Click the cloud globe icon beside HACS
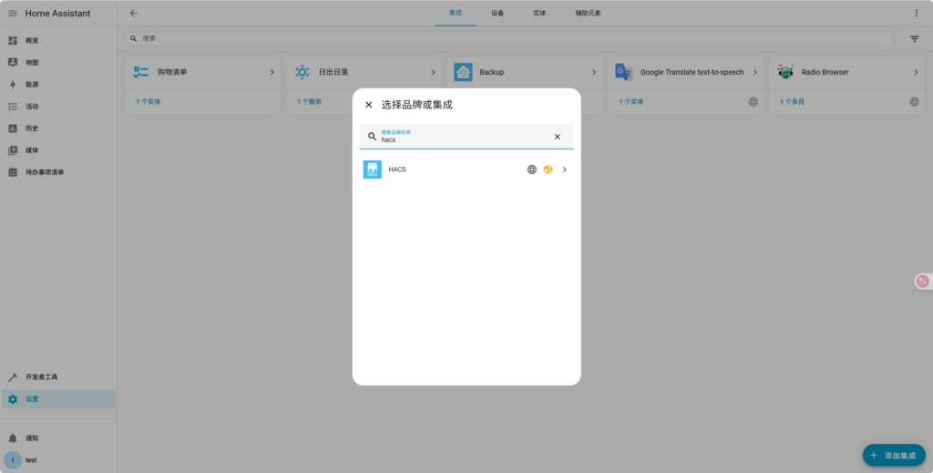The width and height of the screenshot is (933, 473). (532, 170)
